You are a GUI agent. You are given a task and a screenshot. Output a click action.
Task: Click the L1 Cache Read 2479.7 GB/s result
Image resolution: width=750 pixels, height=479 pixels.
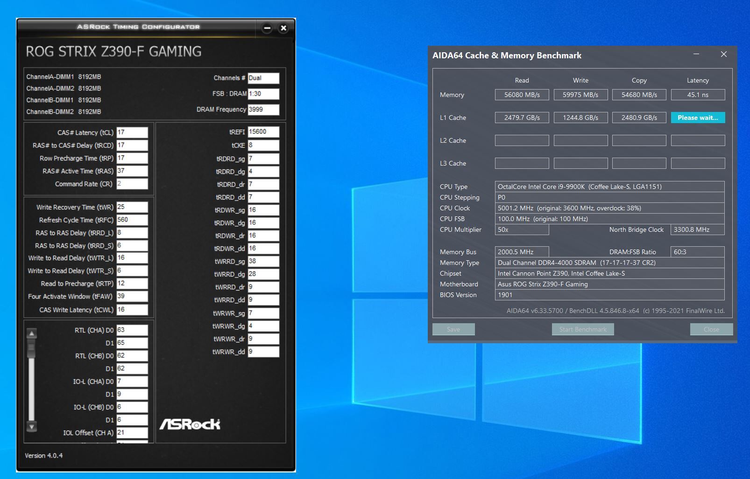(x=522, y=118)
